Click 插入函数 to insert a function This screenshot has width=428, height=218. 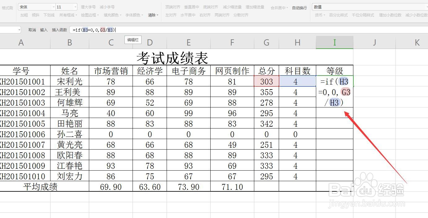pyautogui.click(x=59, y=30)
